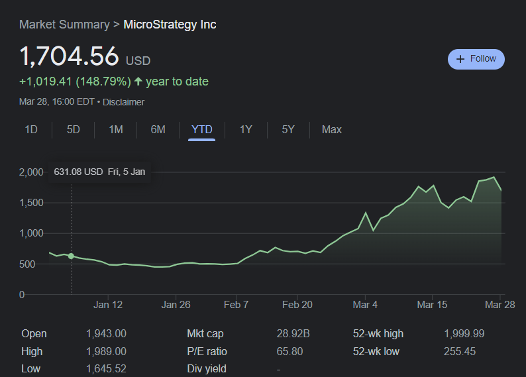Image resolution: width=526 pixels, height=377 pixels.
Task: Click the Mkt cap value 28.92B
Action: coord(293,333)
